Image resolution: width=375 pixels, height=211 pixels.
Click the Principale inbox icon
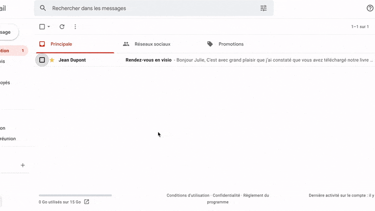[x=42, y=44]
